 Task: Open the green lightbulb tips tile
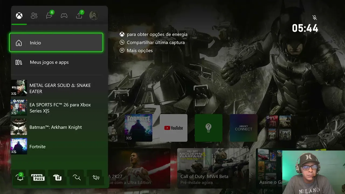[x=209, y=128]
